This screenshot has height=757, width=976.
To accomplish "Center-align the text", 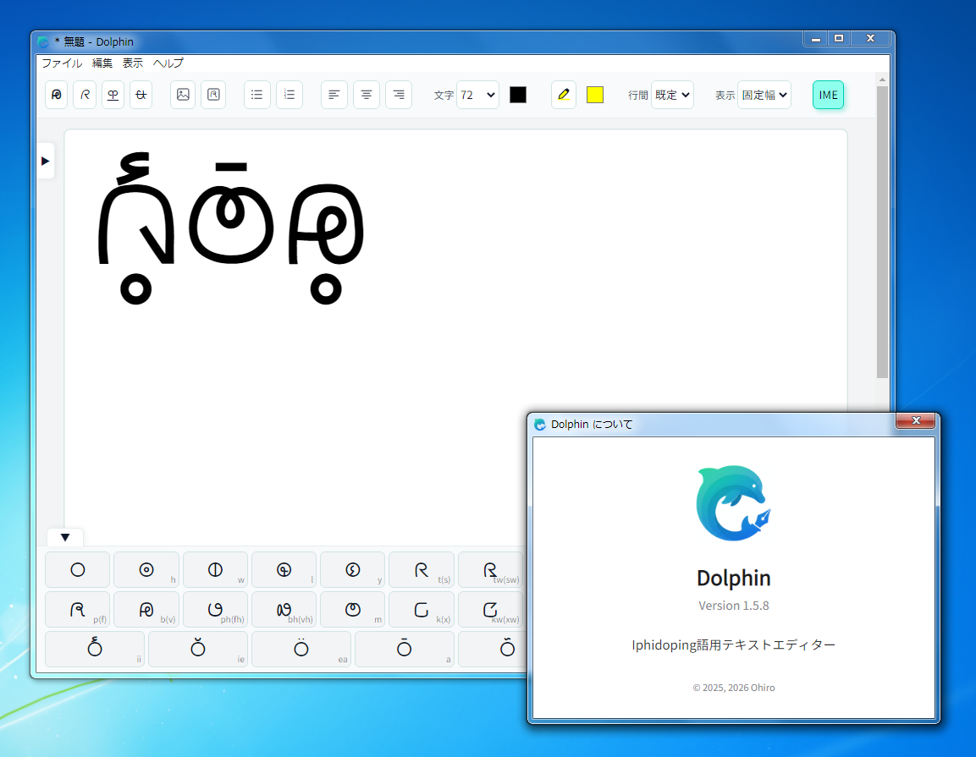I will (367, 95).
